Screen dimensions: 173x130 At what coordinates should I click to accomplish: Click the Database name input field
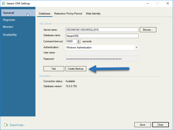click(x=102, y=36)
